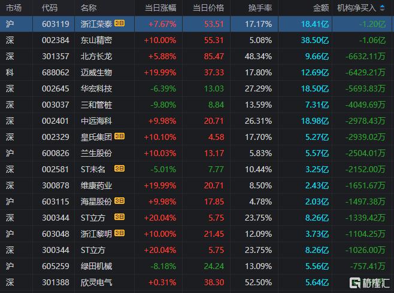This screenshot has height=293, width=394.
Task: Select stock name 浙江黎明
Action: (96, 234)
